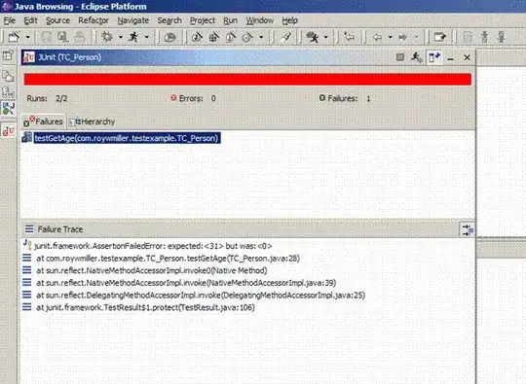Select the TestResult$1.protect trace line
The image size is (526, 384).
145,307
